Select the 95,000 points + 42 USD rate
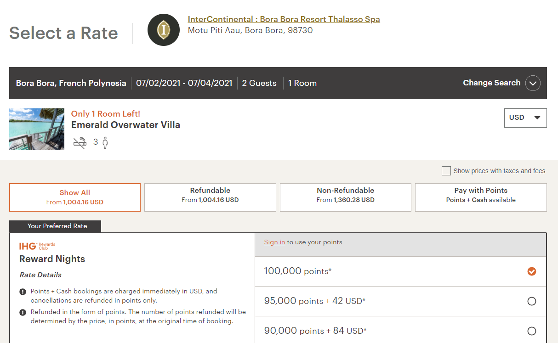 (532, 301)
